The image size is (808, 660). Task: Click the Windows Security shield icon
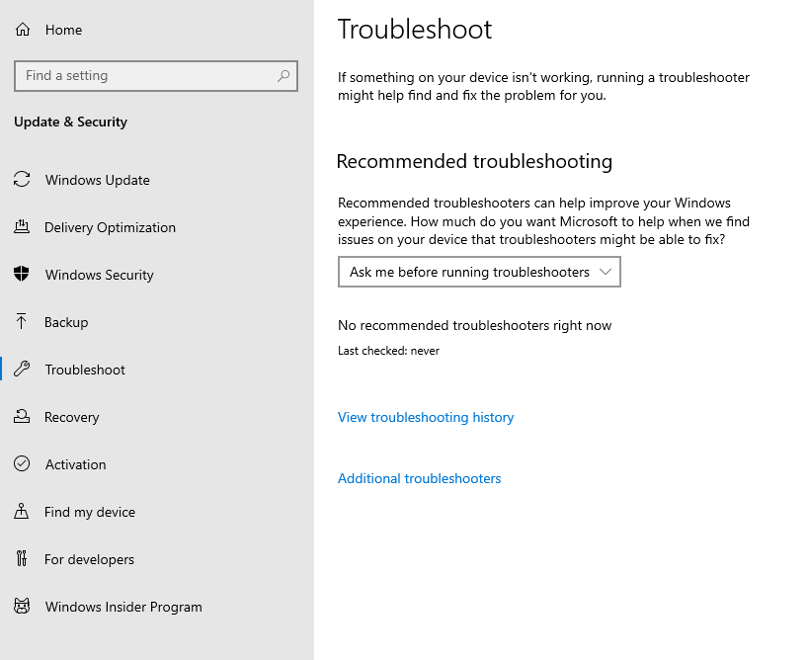pyautogui.click(x=22, y=275)
